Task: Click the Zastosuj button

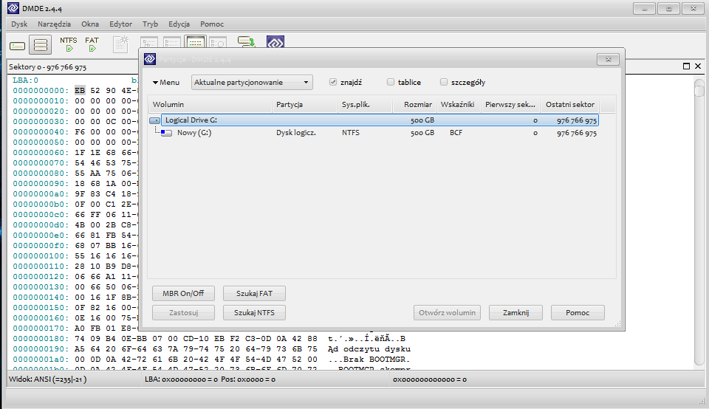Action: click(x=183, y=312)
